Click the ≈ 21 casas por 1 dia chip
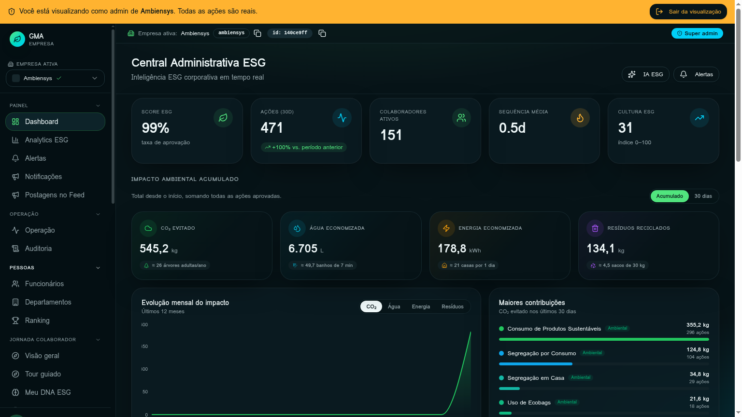 pos(468,265)
